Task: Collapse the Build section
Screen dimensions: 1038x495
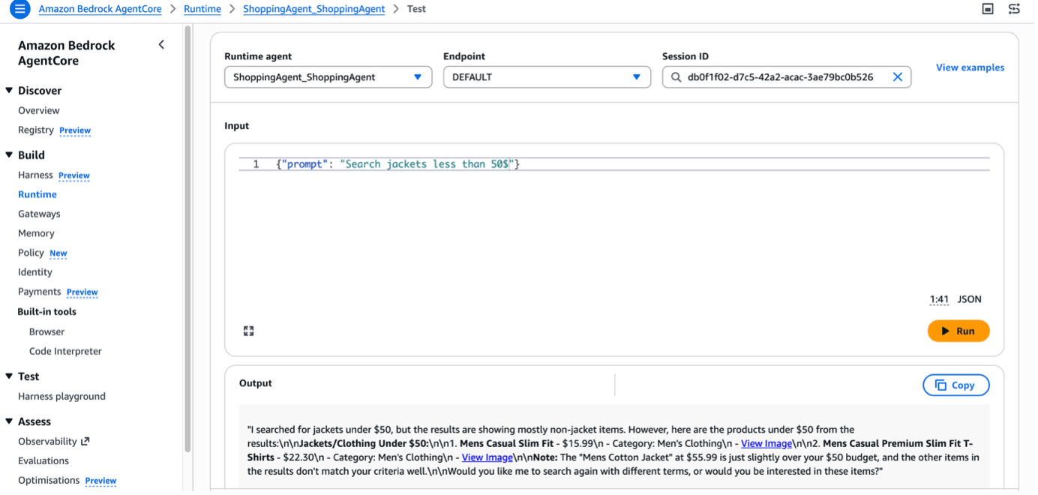Action: tap(9, 155)
